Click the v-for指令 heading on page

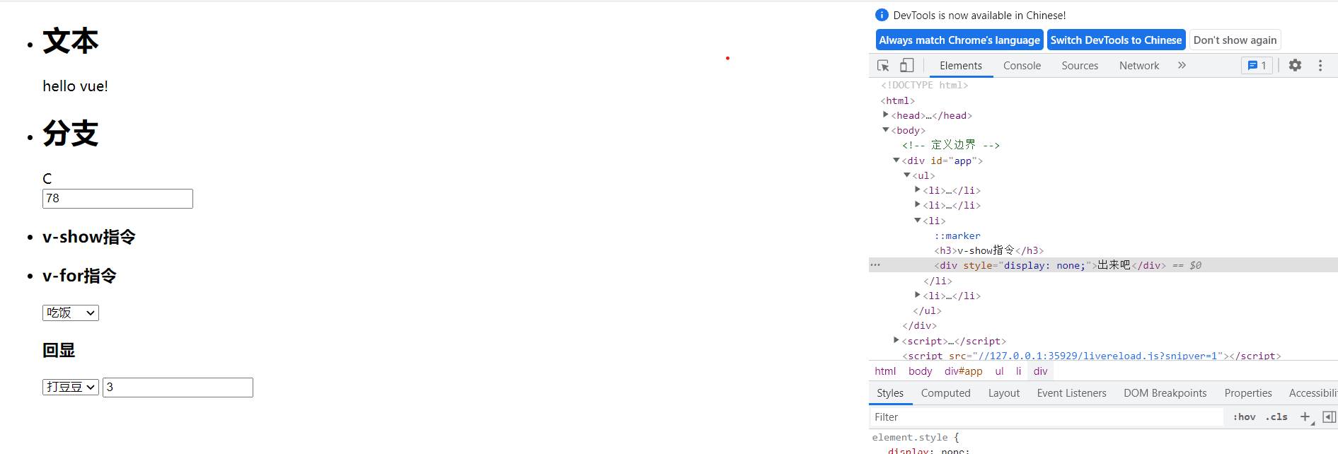click(79, 276)
